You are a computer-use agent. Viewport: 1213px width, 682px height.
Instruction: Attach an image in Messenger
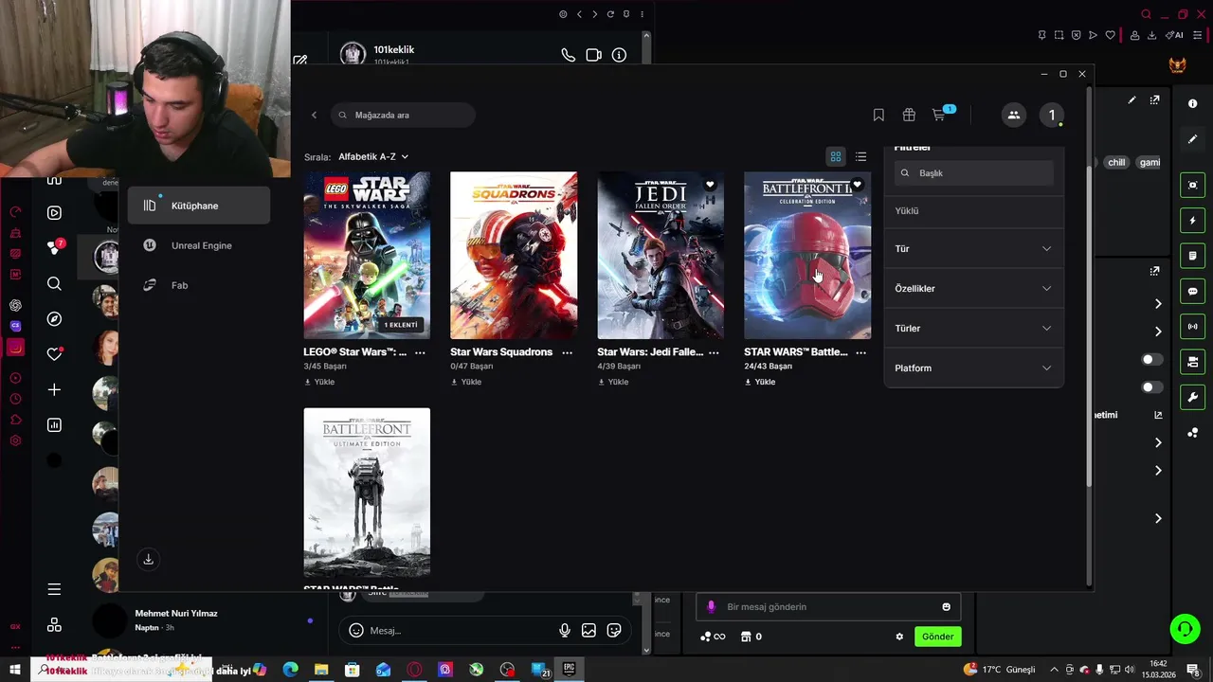click(x=588, y=630)
